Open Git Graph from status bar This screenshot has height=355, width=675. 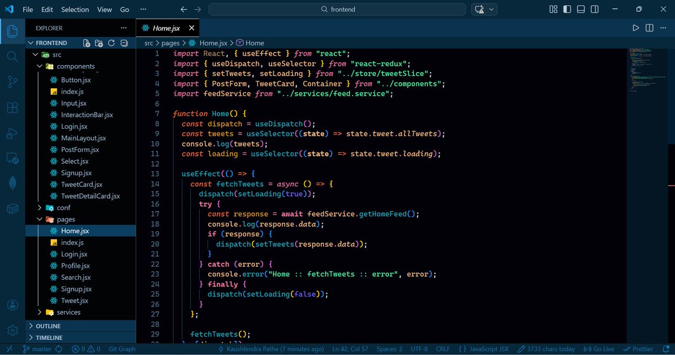pyautogui.click(x=122, y=349)
